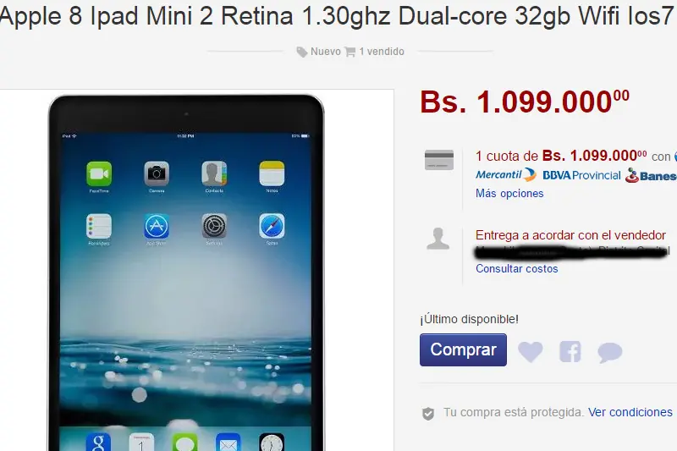Click Entrega a acordar con el vendedor
This screenshot has width=677, height=451.
pyautogui.click(x=570, y=235)
